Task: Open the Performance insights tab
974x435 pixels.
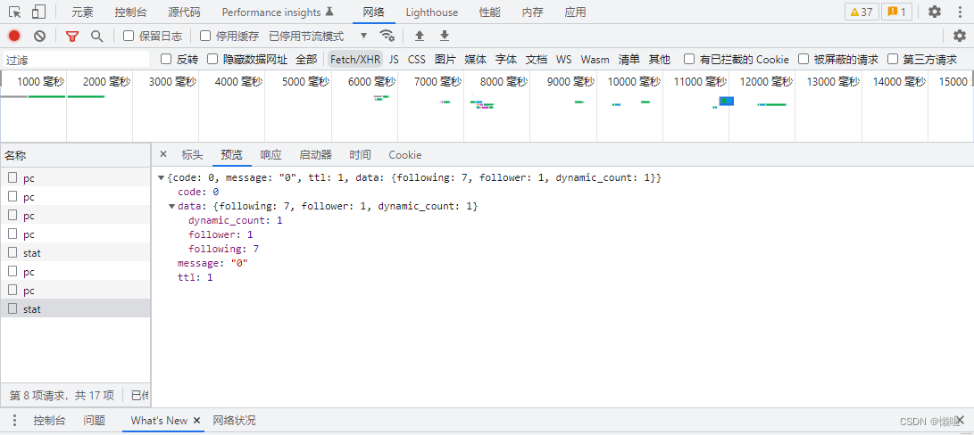Action: (278, 12)
